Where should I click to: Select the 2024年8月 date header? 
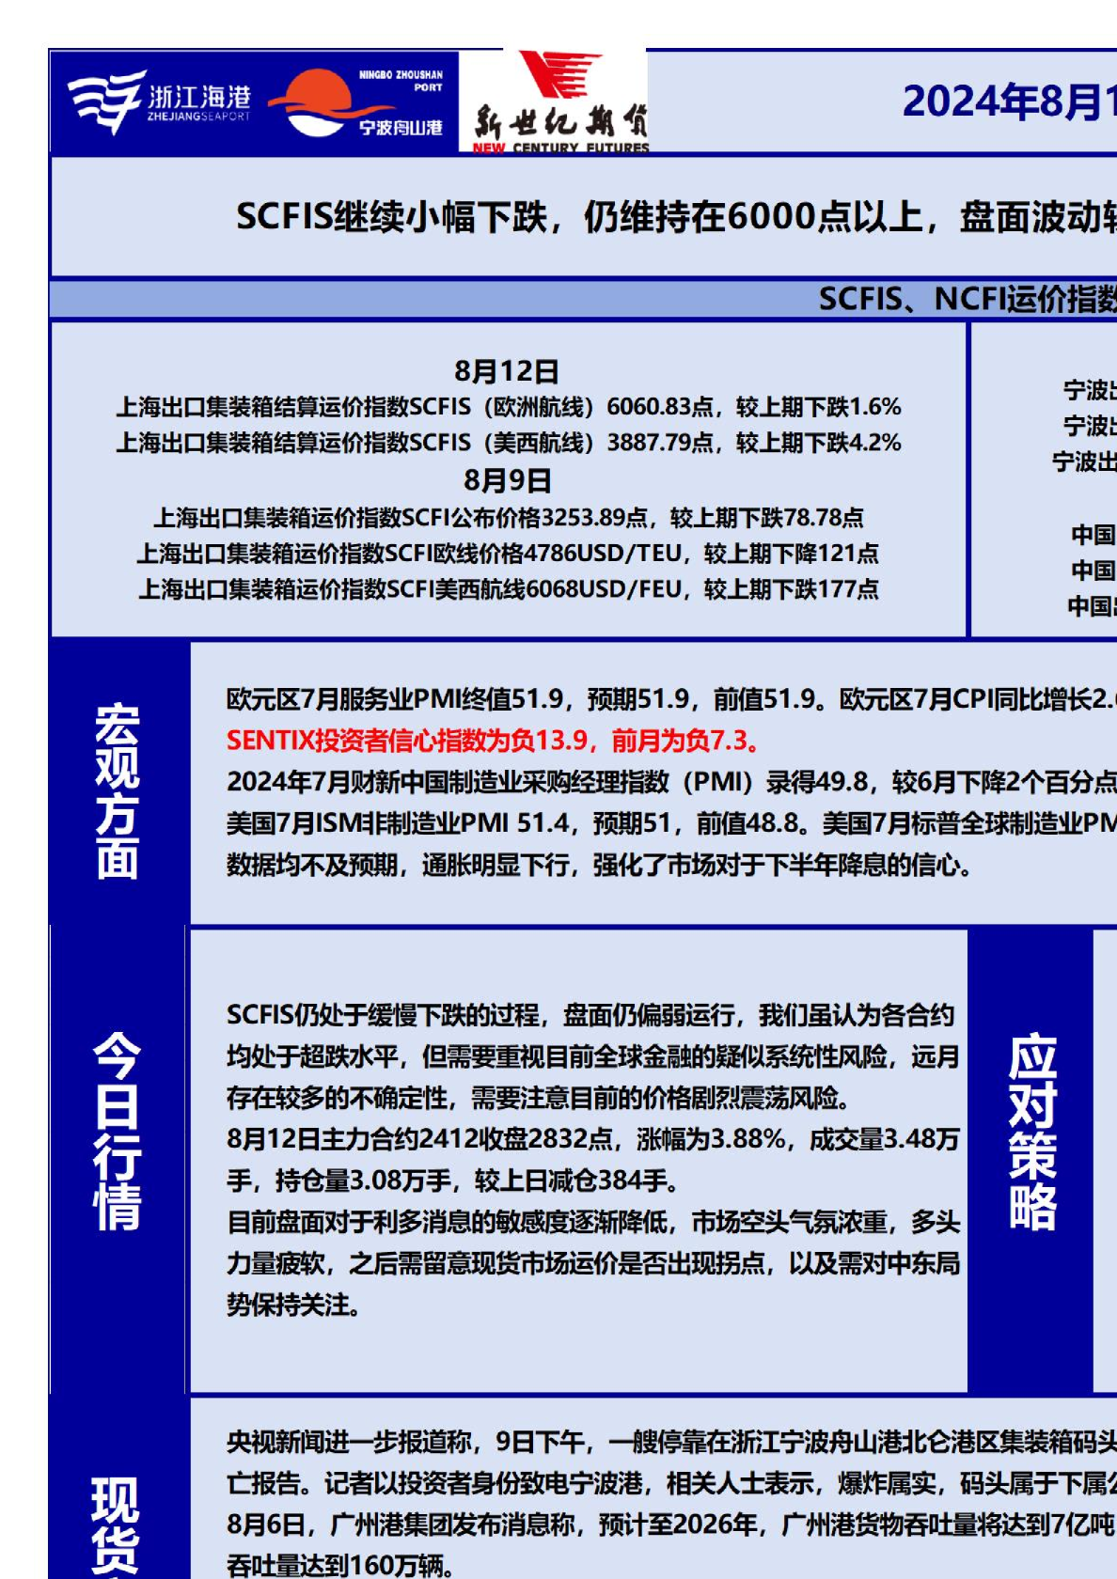[x=1008, y=102]
